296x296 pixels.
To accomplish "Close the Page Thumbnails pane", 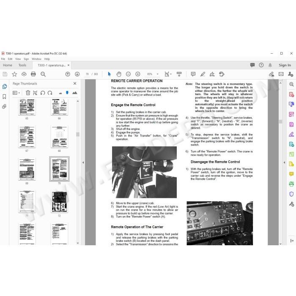I will (x=75, y=83).
